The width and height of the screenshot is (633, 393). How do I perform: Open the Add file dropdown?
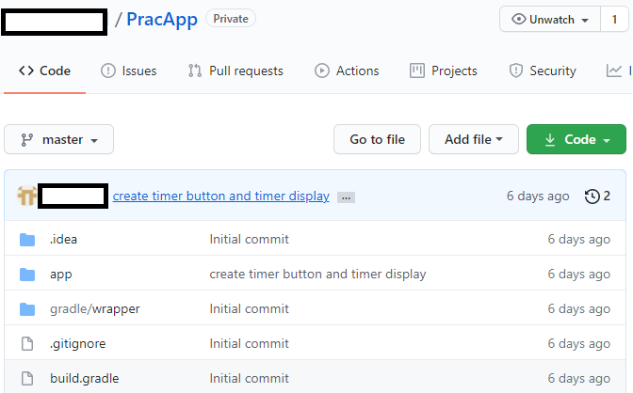tap(474, 139)
